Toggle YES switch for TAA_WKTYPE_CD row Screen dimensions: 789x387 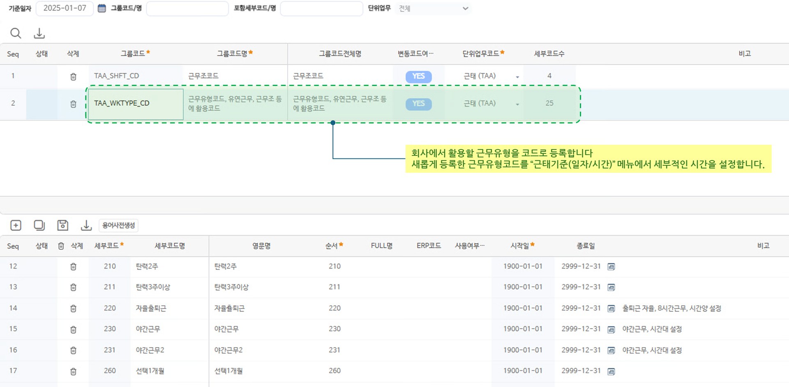(418, 104)
